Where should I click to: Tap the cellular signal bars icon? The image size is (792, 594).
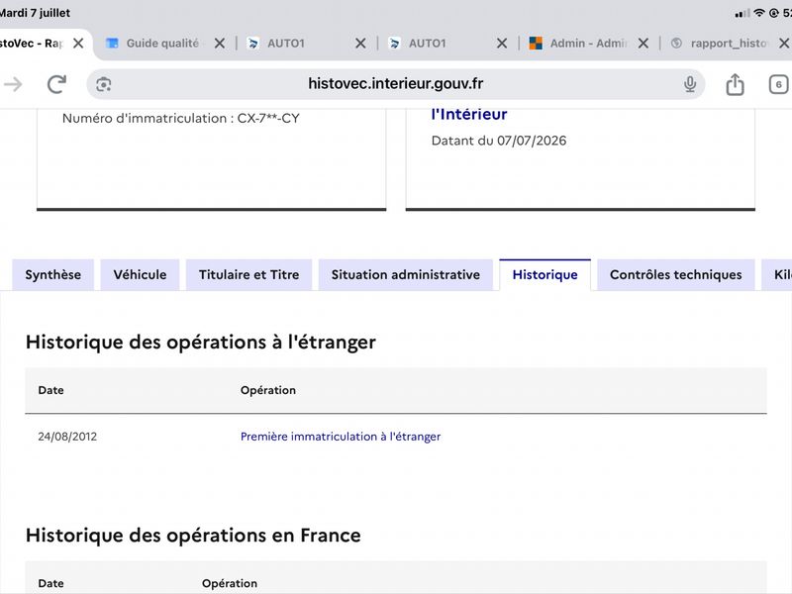pyautogui.click(x=742, y=14)
